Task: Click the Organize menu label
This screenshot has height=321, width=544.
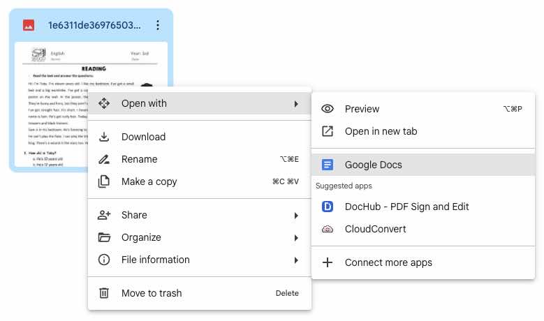Action: pos(141,237)
